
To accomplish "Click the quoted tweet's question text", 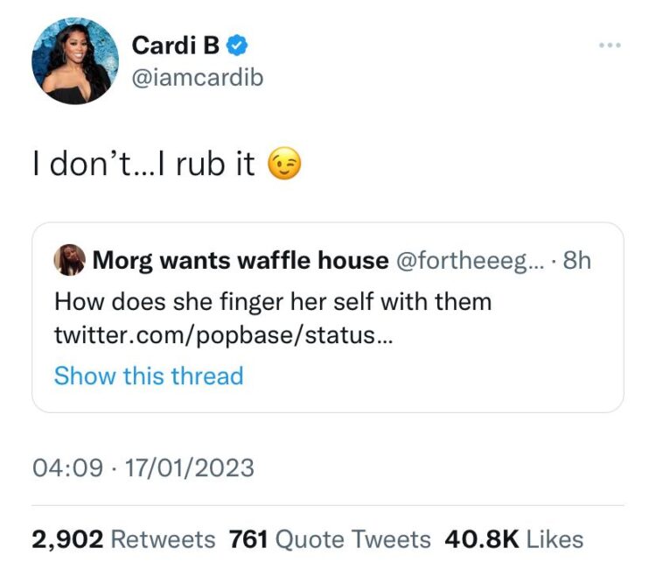I will [273, 302].
